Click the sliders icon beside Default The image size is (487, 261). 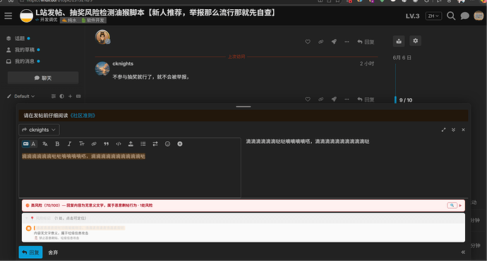54,96
